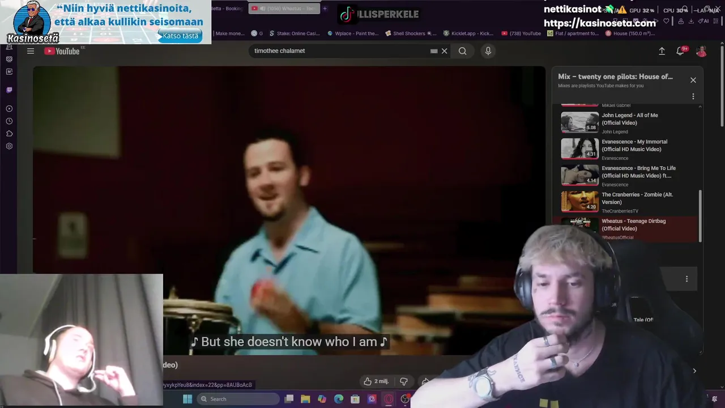Screen dimensions: 725x408
Task: Start voice search with the microphone
Action: tap(488, 51)
